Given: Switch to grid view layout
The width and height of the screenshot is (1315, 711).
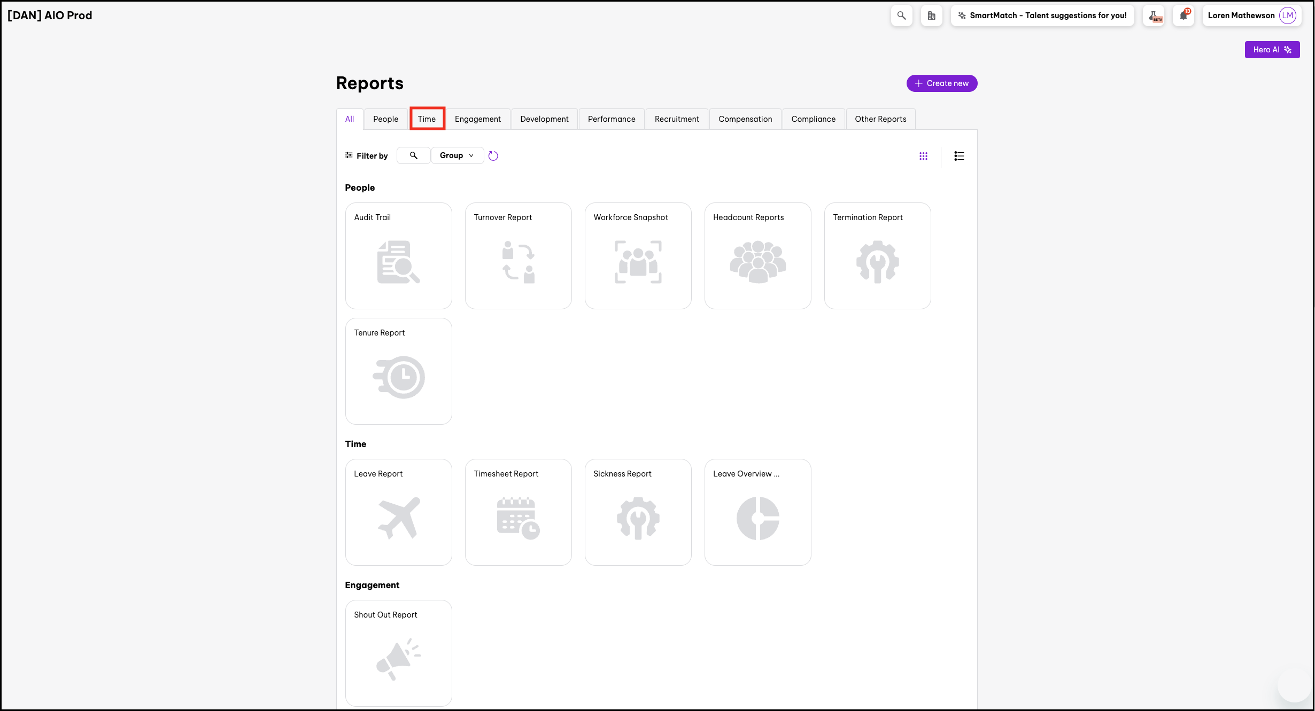Looking at the screenshot, I should 923,156.
